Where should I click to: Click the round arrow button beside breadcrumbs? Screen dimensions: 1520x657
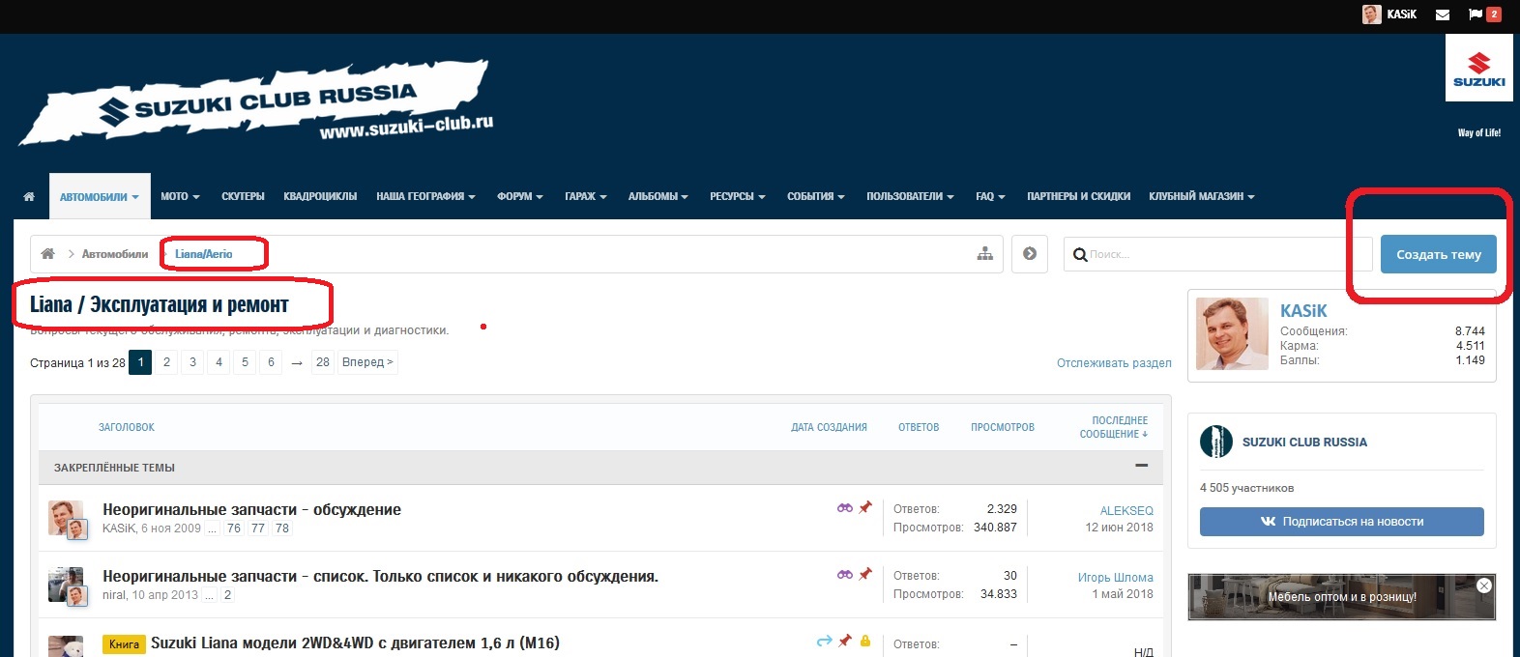click(1030, 254)
